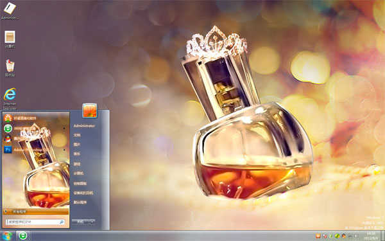Click the QQ penguin tray icon
This screenshot has height=241, width=385.
tap(344, 236)
